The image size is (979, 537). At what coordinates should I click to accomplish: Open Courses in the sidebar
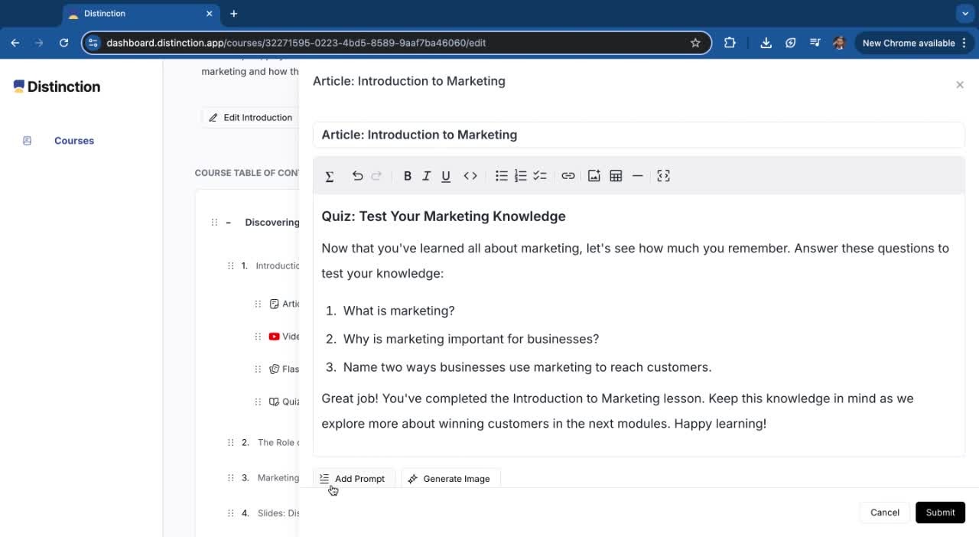[x=73, y=141]
